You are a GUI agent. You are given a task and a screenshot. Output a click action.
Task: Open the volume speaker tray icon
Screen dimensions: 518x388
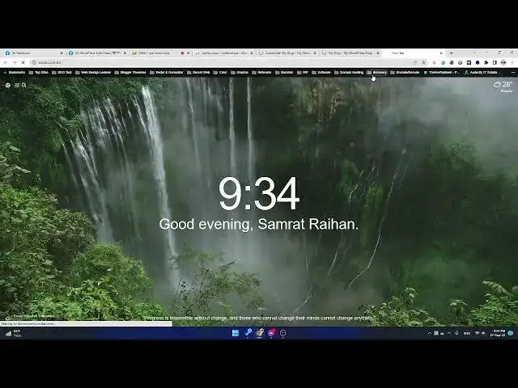click(483, 333)
